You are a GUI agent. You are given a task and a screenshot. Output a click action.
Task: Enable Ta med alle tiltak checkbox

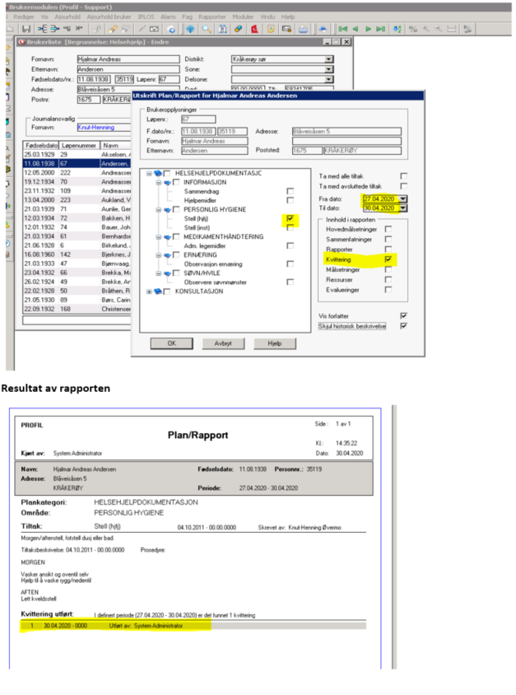coord(403,175)
